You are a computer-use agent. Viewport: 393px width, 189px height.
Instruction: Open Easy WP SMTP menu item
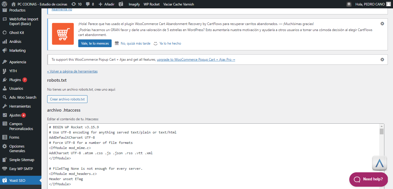pos(21,169)
